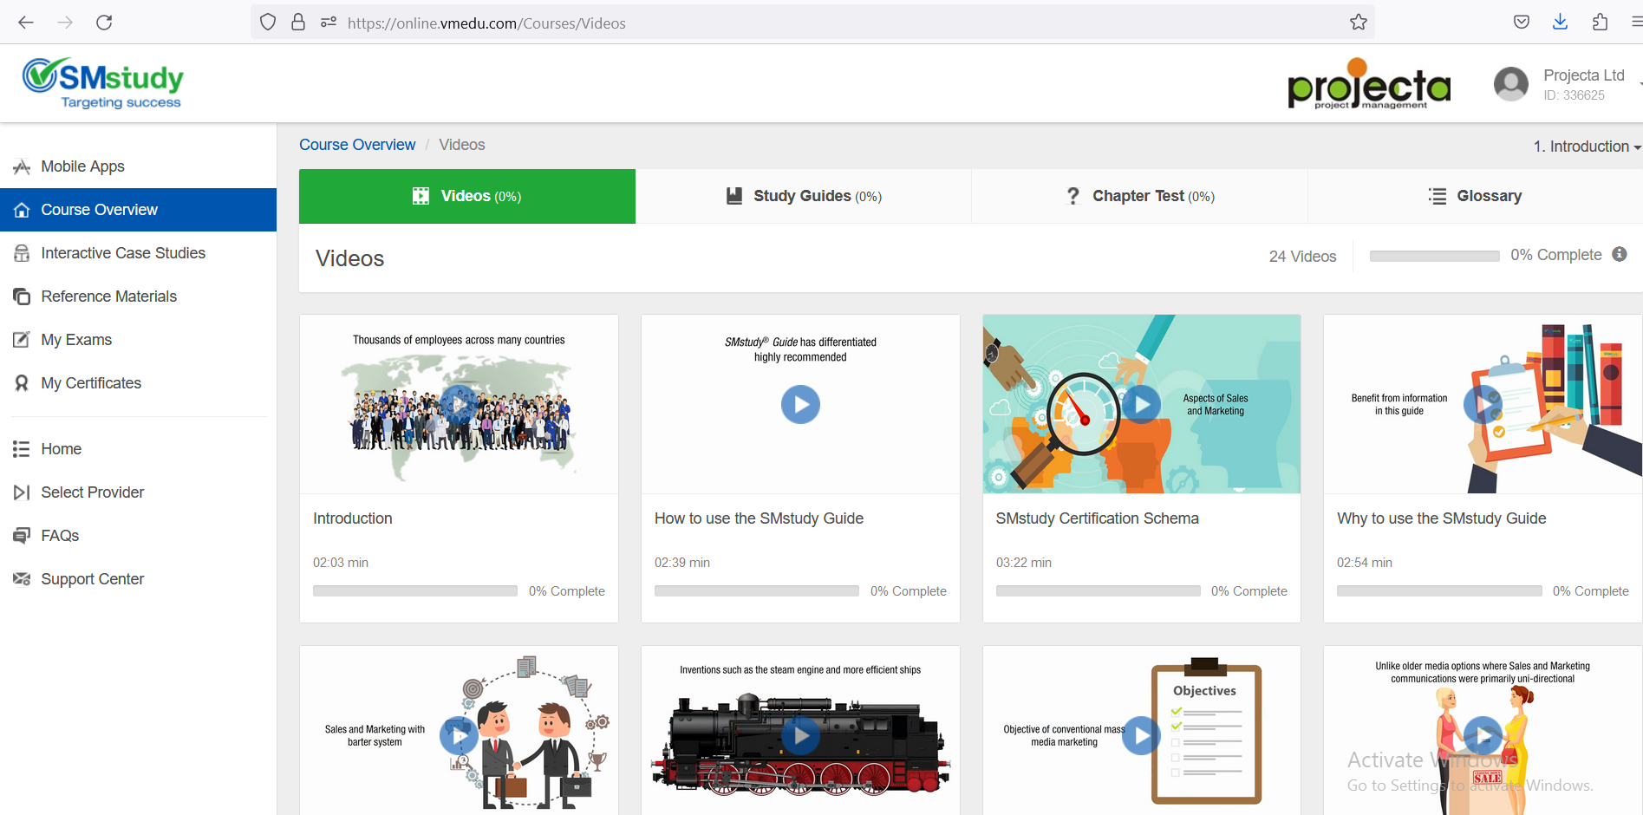Select the Glossary tab
Screen dimensions: 1643x815
1475,196
